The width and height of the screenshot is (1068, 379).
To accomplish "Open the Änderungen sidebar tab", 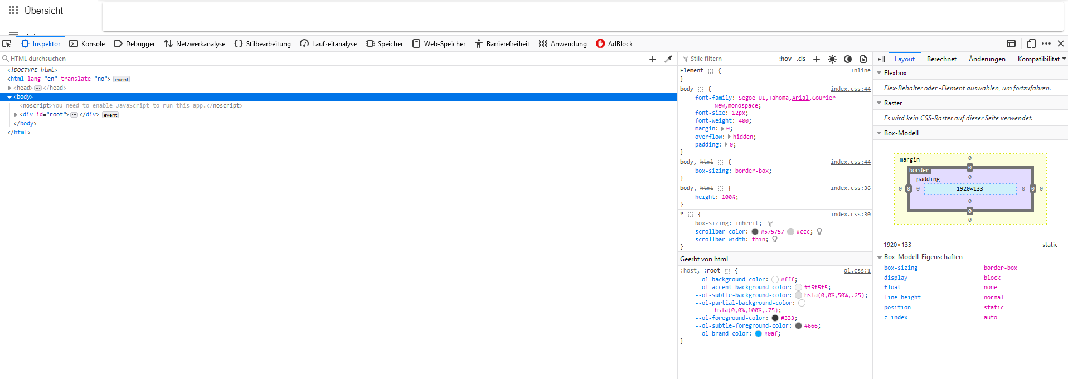I will coord(987,59).
